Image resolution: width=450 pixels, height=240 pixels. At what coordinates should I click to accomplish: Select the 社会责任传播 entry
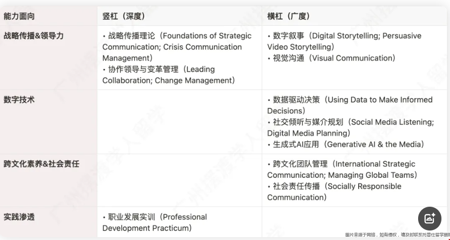(334, 192)
